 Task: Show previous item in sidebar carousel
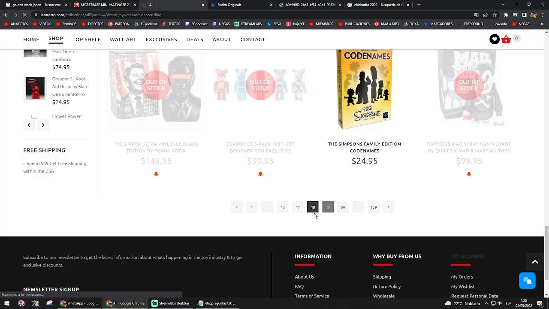(29, 125)
